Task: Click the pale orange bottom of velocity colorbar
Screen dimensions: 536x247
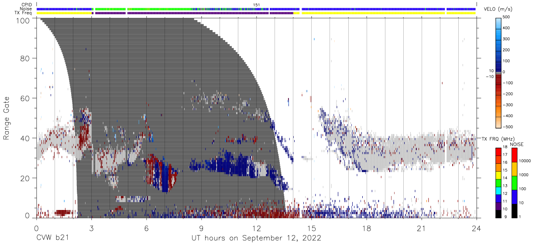Action: (499, 122)
